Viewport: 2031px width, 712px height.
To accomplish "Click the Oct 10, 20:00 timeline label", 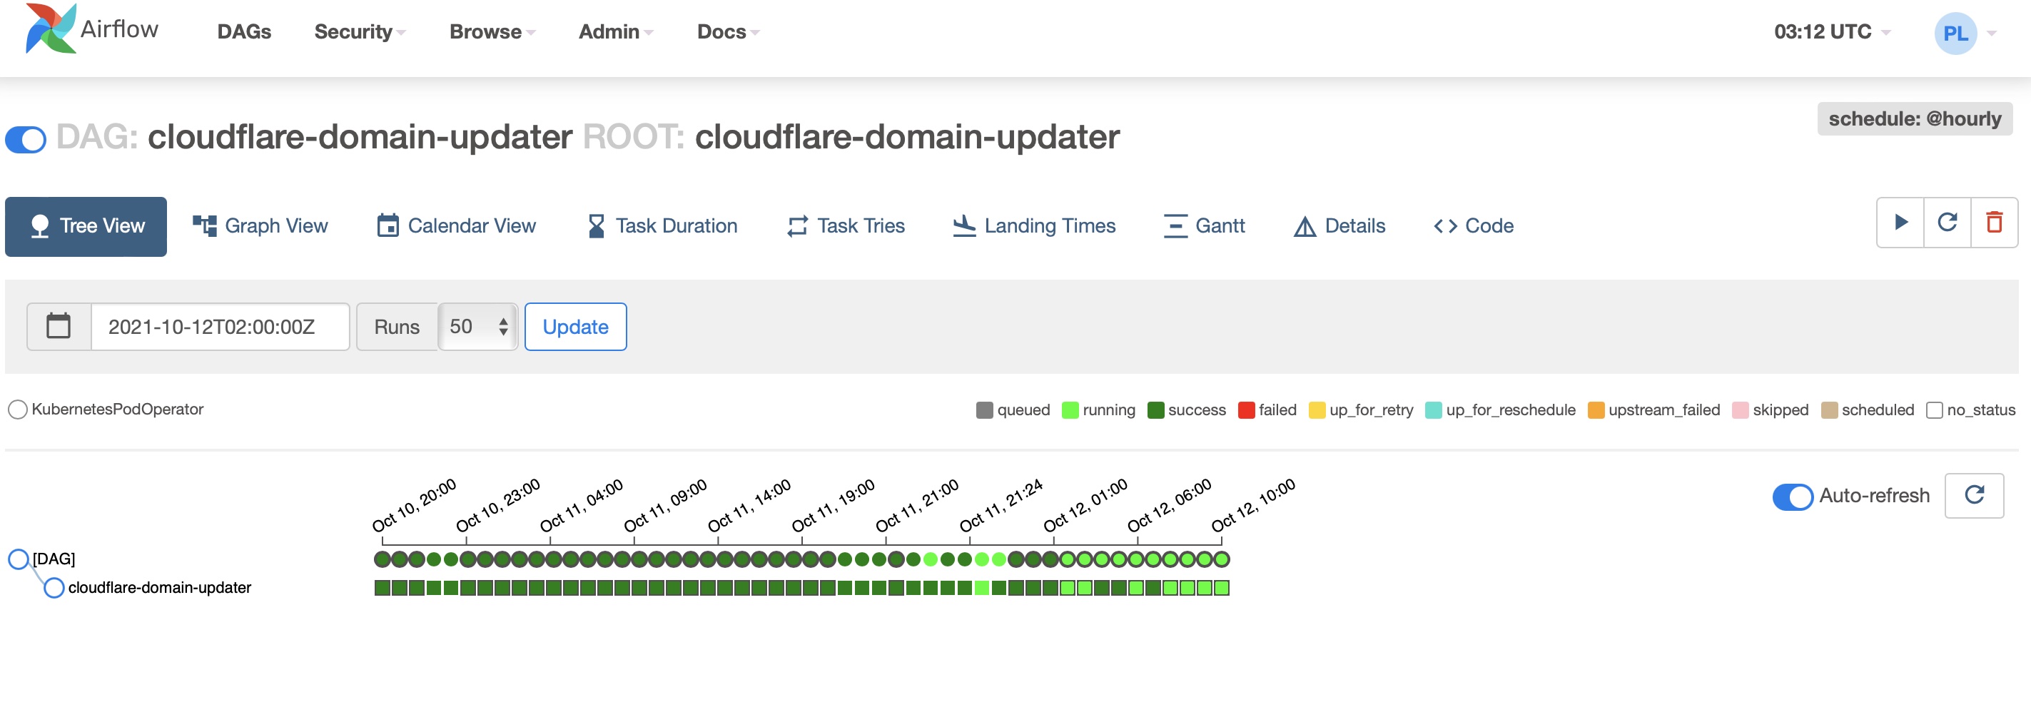I will pyautogui.click(x=415, y=507).
